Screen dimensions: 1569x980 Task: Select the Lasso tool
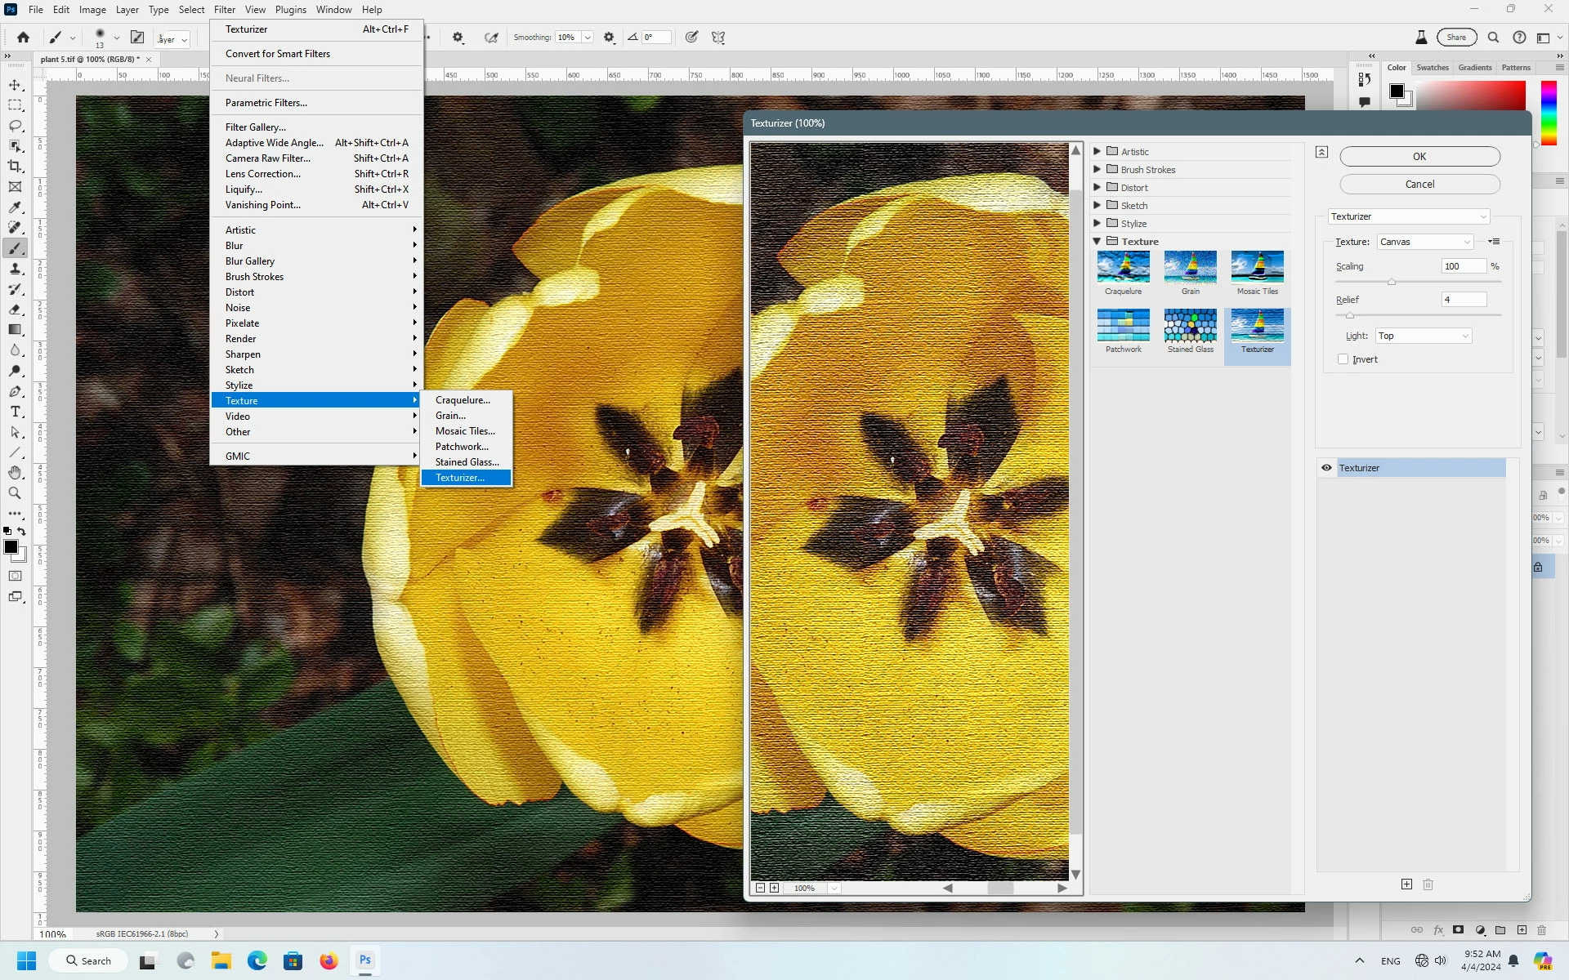(x=15, y=126)
